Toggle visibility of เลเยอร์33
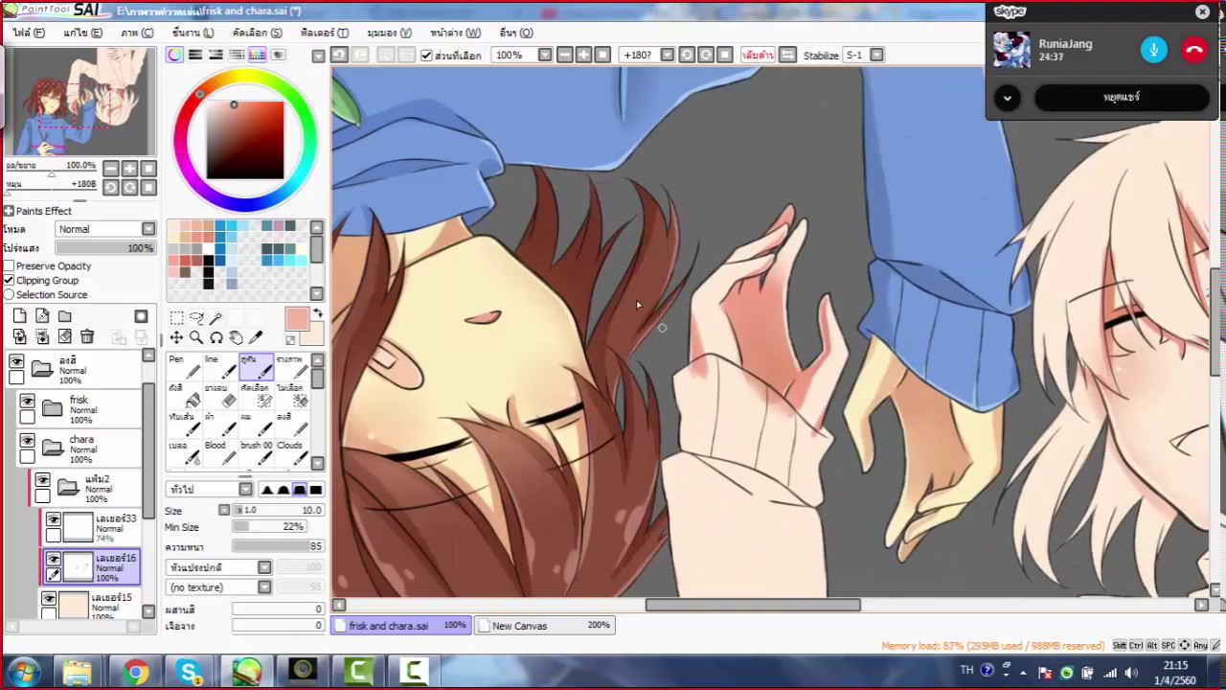 point(54,519)
